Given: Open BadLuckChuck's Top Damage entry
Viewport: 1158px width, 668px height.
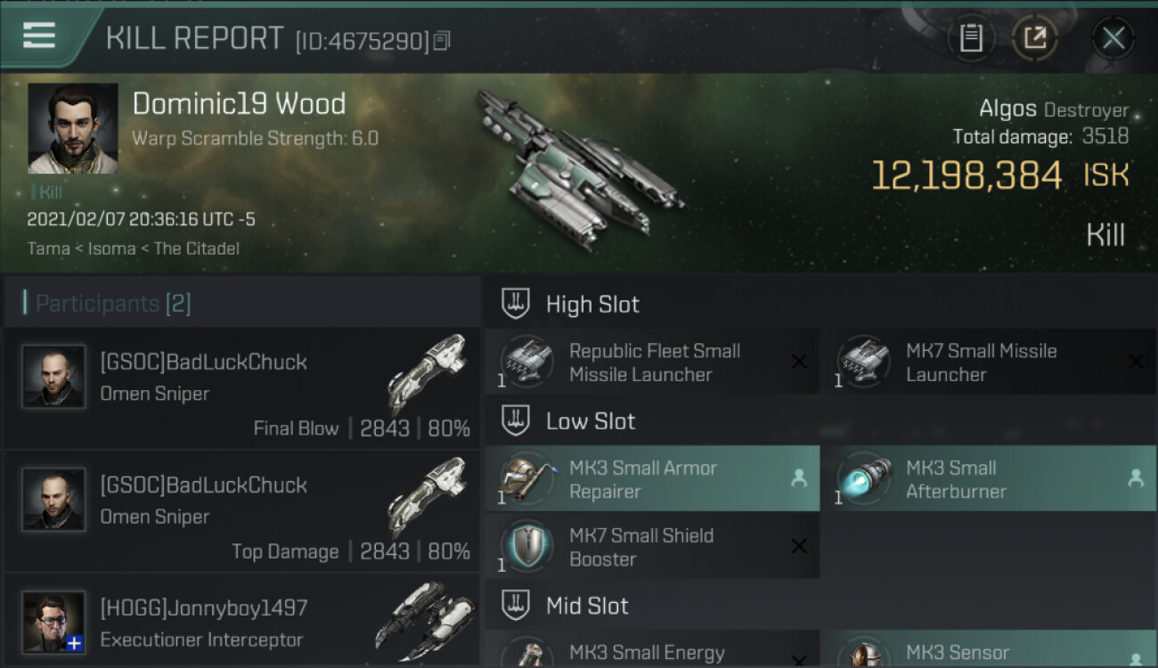Looking at the screenshot, I should (x=242, y=511).
